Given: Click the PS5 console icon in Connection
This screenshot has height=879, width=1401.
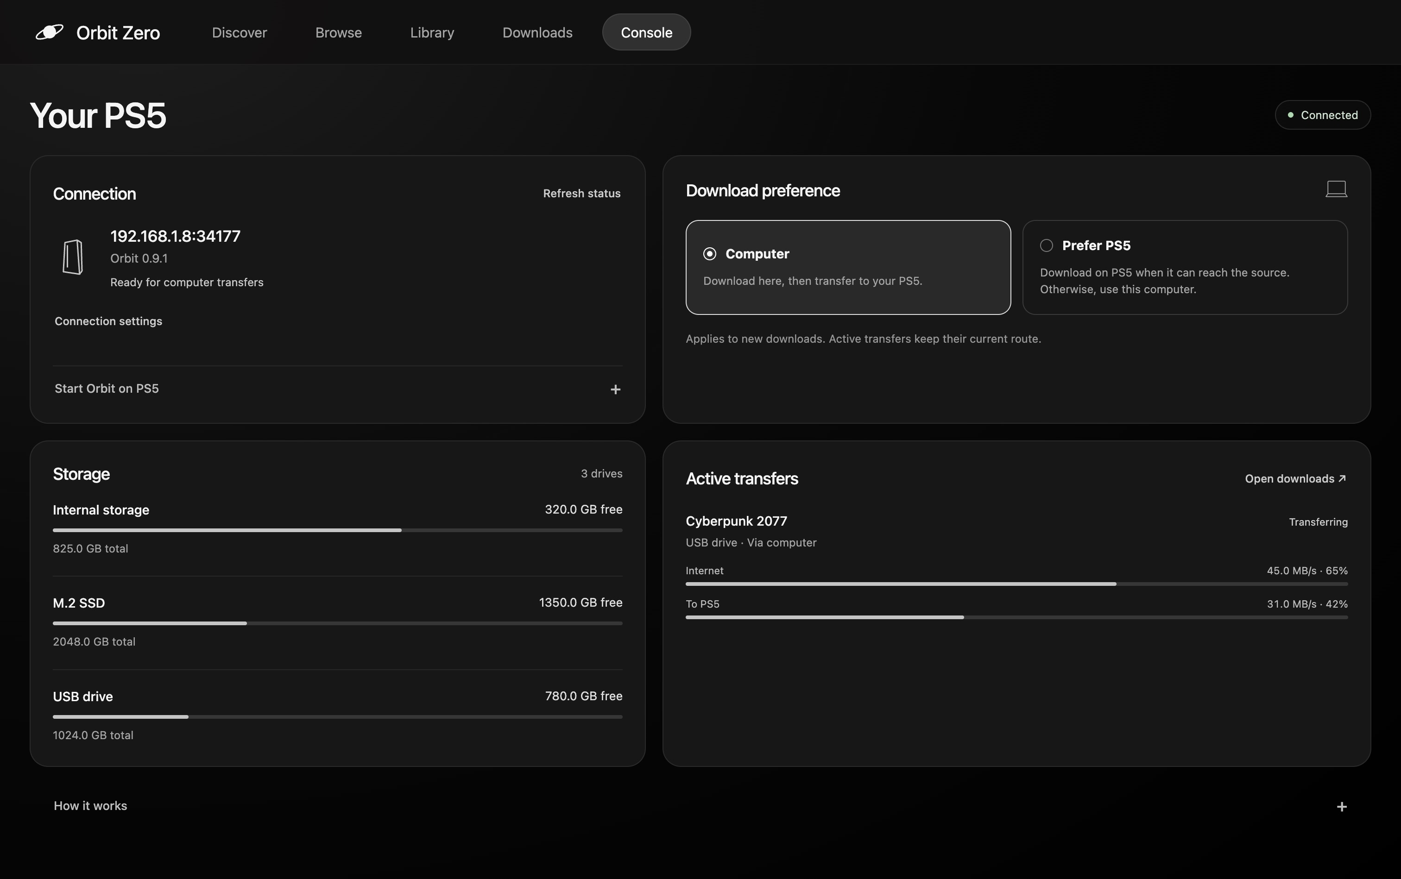Looking at the screenshot, I should tap(73, 257).
